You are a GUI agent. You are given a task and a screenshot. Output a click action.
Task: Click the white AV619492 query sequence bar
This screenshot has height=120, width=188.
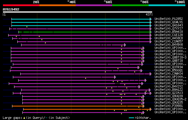tap(78, 12)
